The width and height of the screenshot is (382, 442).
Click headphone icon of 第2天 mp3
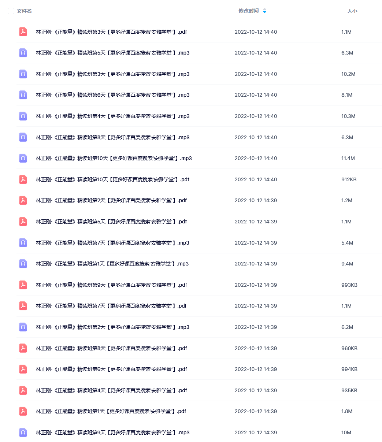(23, 327)
